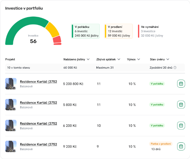Open calendar icon in the 5 800 Kč row
The image size is (190, 159).
point(181,104)
